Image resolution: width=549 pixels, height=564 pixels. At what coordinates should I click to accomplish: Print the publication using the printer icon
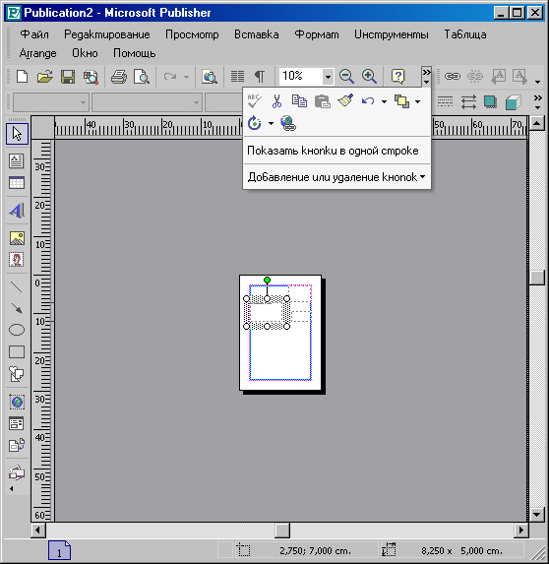pyautogui.click(x=119, y=77)
